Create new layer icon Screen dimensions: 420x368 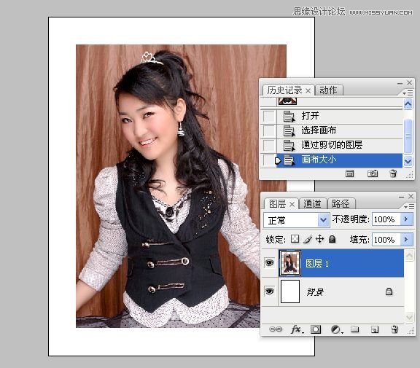point(375,329)
